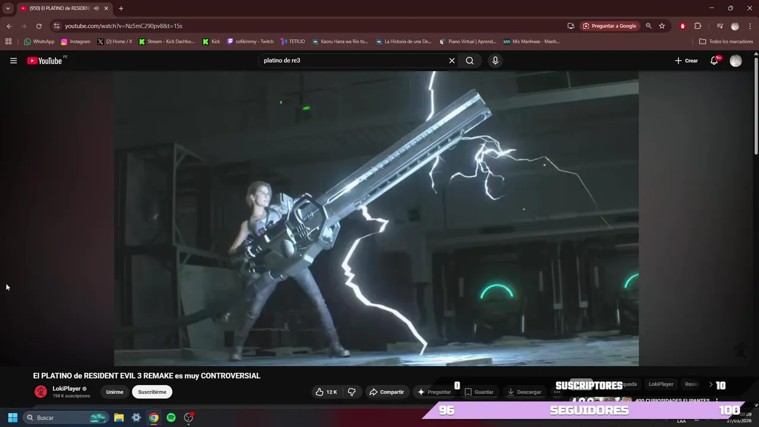Dislike the video

[x=352, y=392]
